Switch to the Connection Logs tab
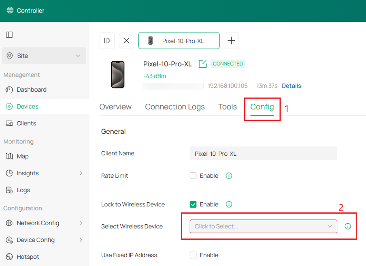 click(175, 107)
